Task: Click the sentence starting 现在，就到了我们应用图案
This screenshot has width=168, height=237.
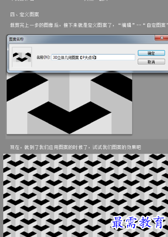Action: coord(75,147)
